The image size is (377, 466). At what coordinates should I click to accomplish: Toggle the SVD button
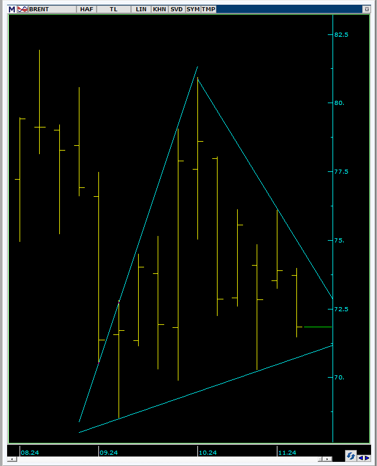[x=177, y=9]
